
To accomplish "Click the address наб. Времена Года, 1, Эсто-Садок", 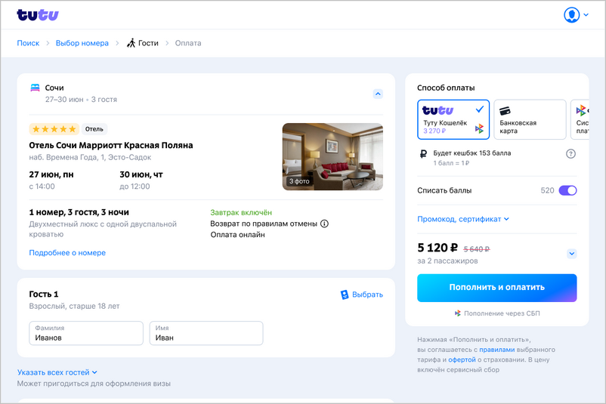I will point(90,157).
